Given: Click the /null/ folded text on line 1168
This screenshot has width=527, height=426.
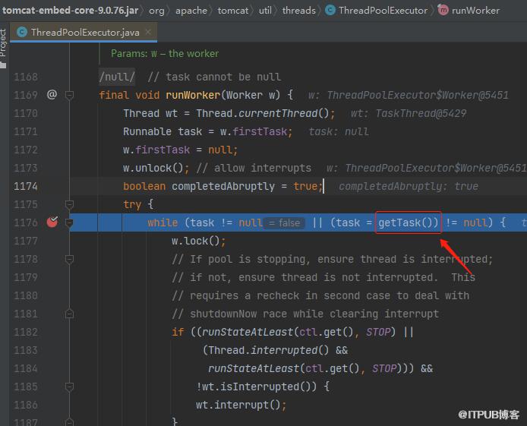Looking at the screenshot, I should point(117,77).
